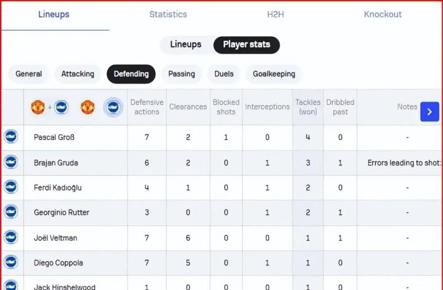
Task: Select the Player stats pill toggle
Action: (x=246, y=45)
